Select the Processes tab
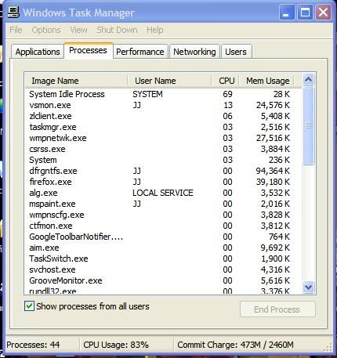Screen dimensions: 337x358 click(x=88, y=50)
